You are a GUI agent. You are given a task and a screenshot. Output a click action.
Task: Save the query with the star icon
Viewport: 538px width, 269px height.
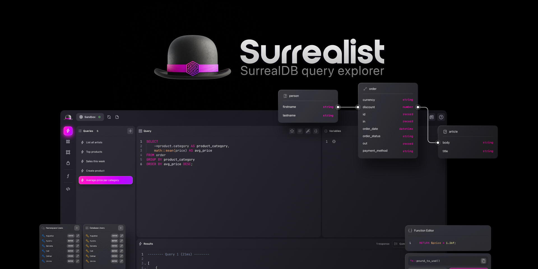[x=292, y=131]
